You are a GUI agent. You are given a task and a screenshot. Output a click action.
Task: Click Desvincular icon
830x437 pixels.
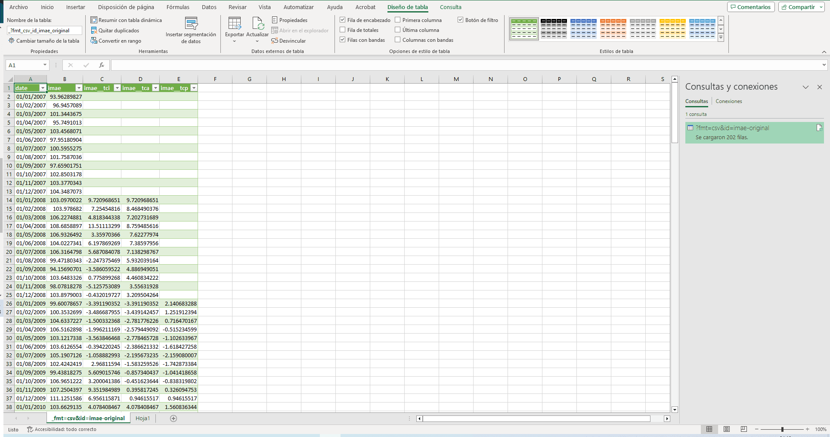click(275, 41)
